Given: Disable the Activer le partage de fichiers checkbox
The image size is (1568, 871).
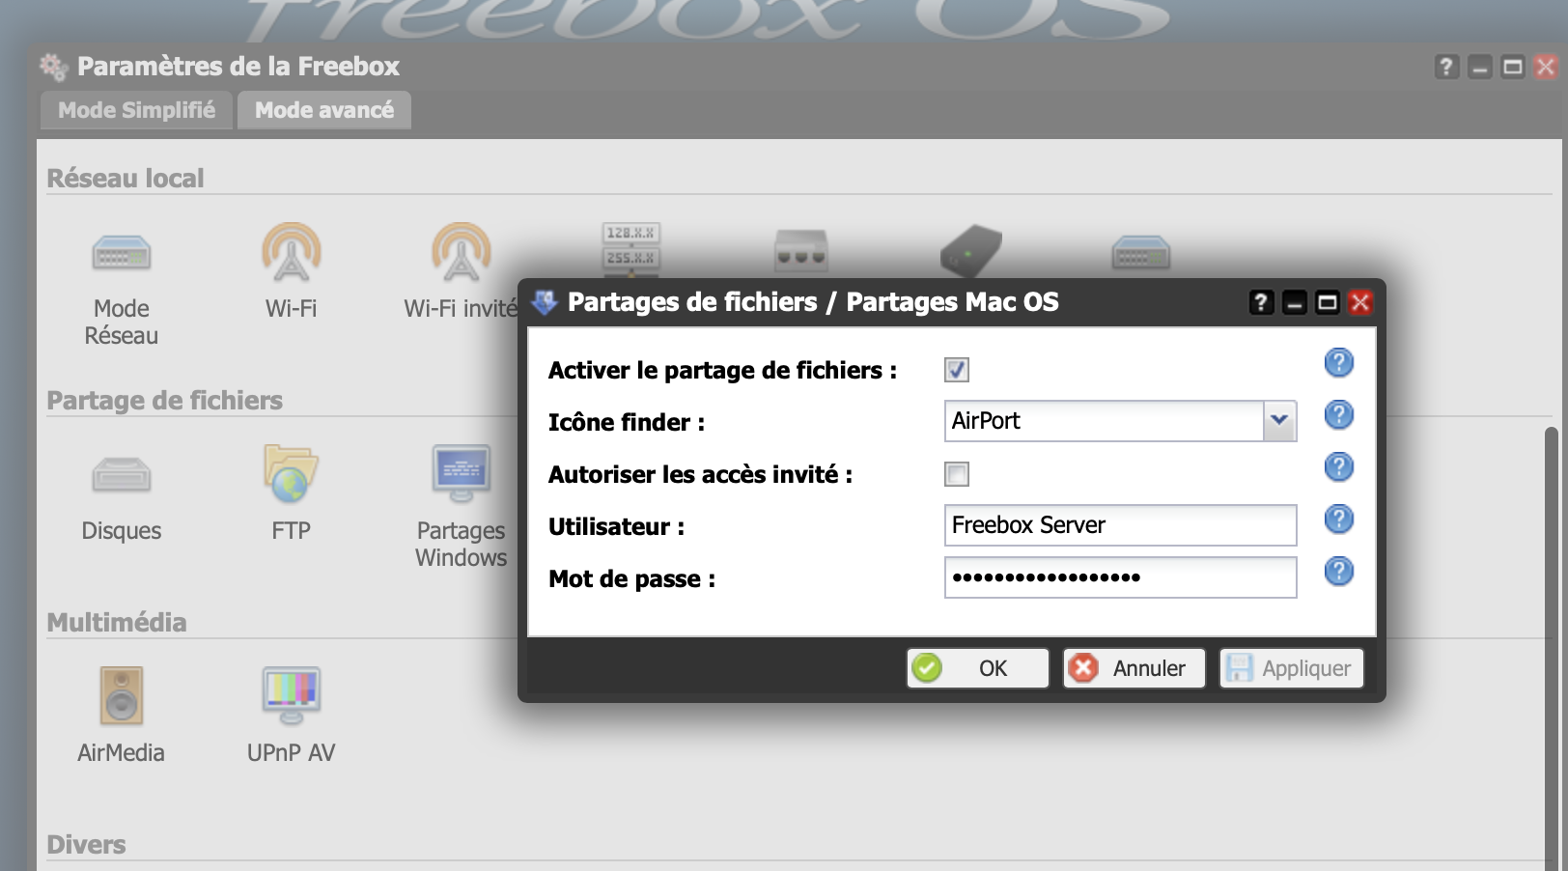Looking at the screenshot, I should (957, 370).
